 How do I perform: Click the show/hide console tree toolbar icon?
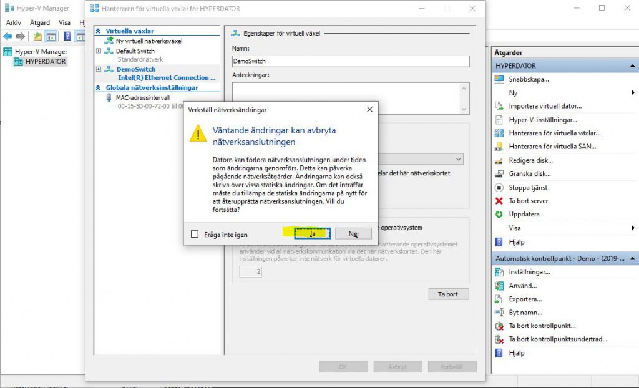click(x=51, y=36)
